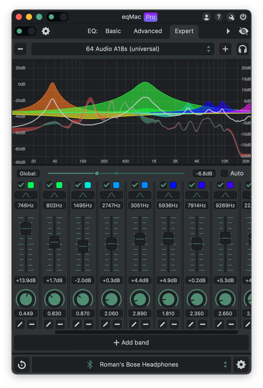Uncheck the 746Hz band enable checkbox
This screenshot has height=388, width=263.
tap(21, 185)
